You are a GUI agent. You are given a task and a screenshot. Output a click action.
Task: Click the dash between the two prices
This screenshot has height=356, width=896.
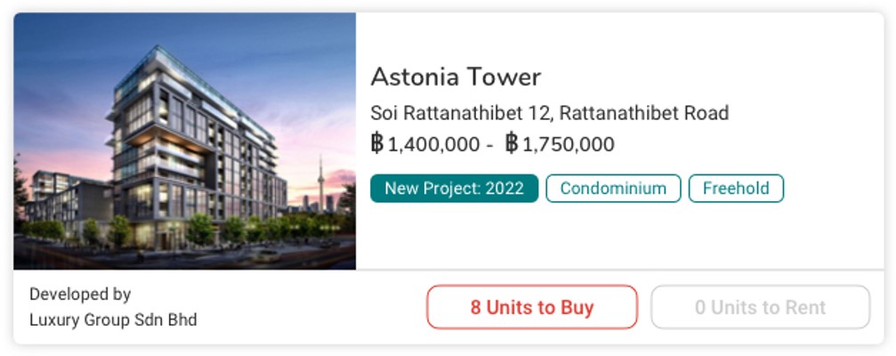489,146
